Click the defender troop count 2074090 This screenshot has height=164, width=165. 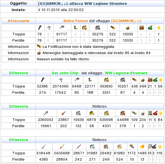point(60,86)
